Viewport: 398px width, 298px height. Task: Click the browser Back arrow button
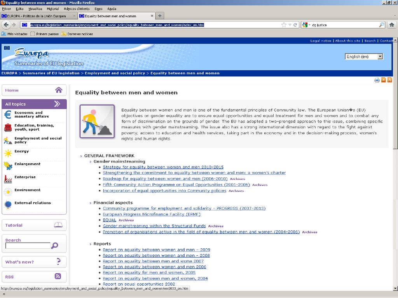click(x=6, y=25)
